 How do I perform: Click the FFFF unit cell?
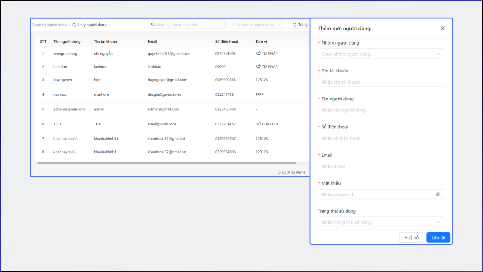(x=259, y=94)
